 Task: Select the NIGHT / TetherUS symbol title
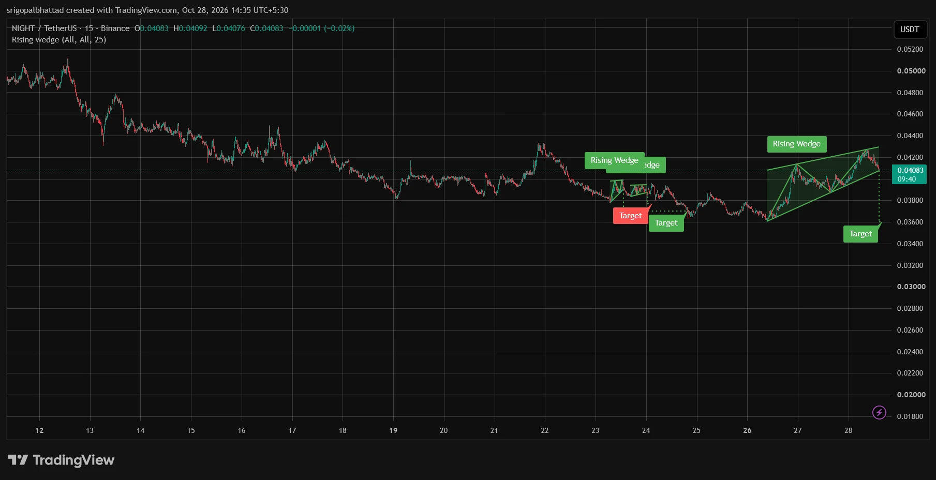coord(44,28)
